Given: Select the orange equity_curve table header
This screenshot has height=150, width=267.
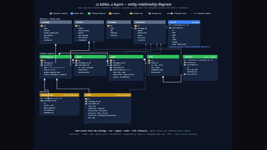Looking at the screenshot, I should [x=60, y=95].
